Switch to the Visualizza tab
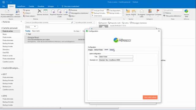The width and height of the screenshot is (196, 110). [41, 6]
